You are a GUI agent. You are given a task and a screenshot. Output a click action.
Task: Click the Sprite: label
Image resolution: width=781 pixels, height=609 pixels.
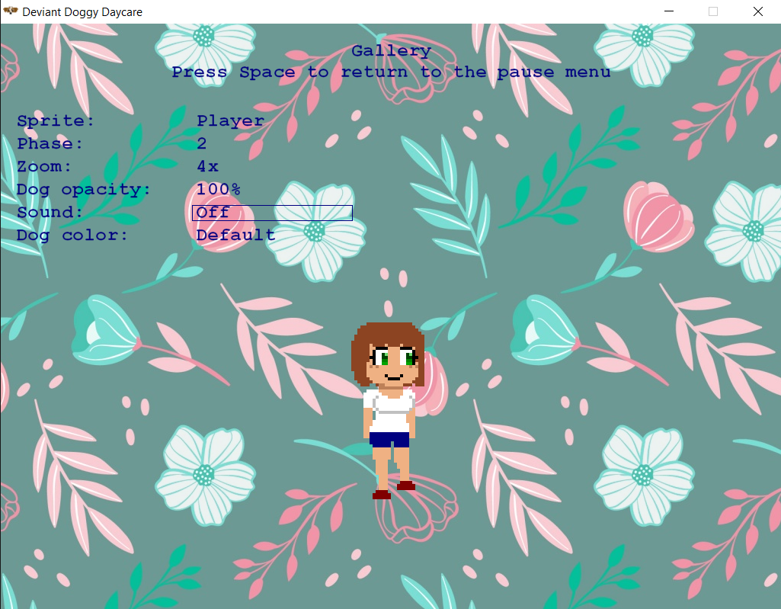pyautogui.click(x=56, y=121)
